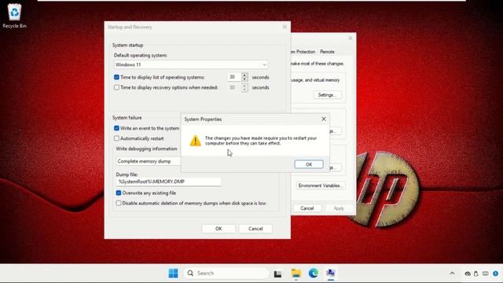Toggle Overwrite any existing file

point(119,193)
